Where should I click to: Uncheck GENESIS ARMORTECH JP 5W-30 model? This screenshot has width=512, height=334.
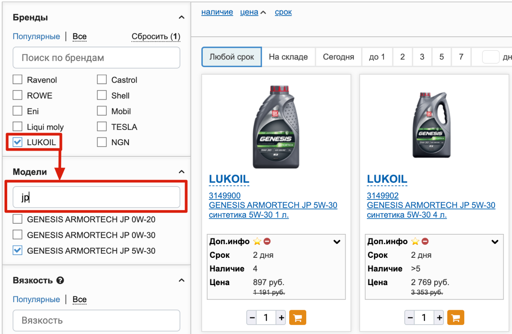click(x=17, y=250)
